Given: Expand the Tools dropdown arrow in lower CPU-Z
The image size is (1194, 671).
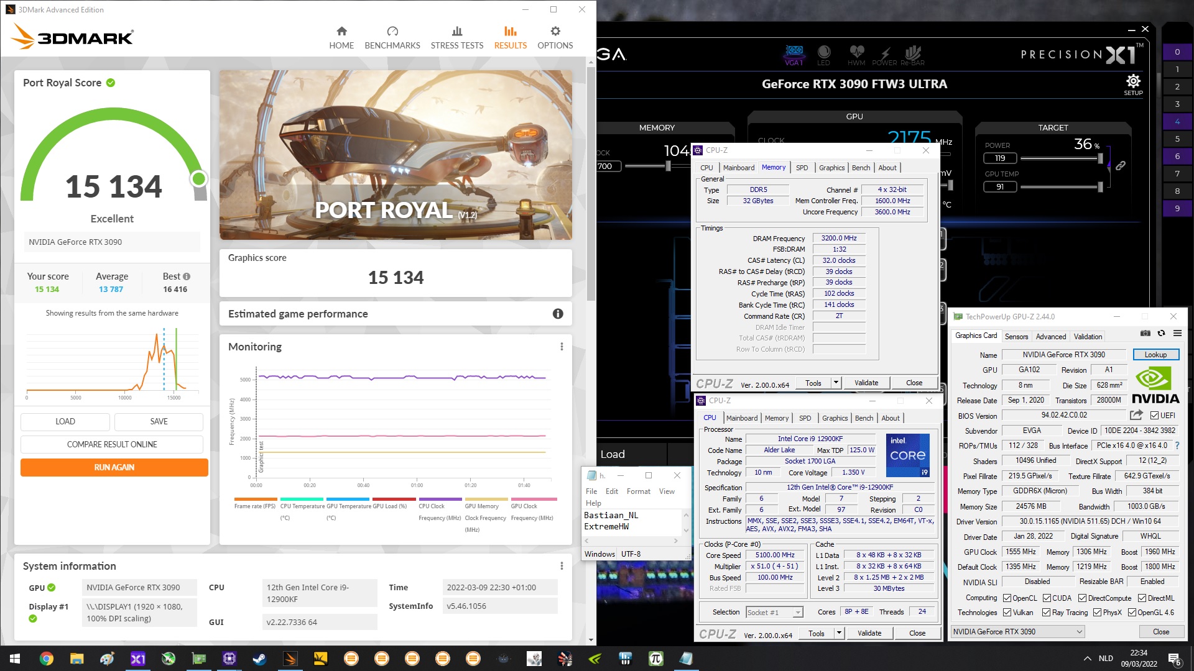Looking at the screenshot, I should coord(839,633).
